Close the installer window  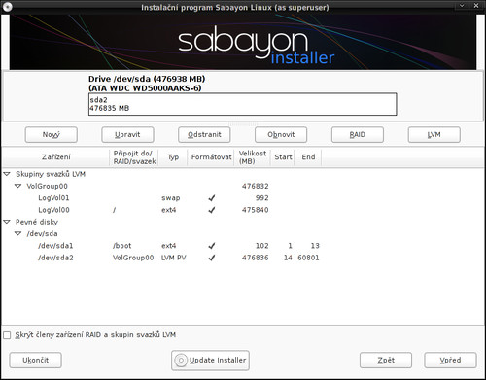click(476, 6)
